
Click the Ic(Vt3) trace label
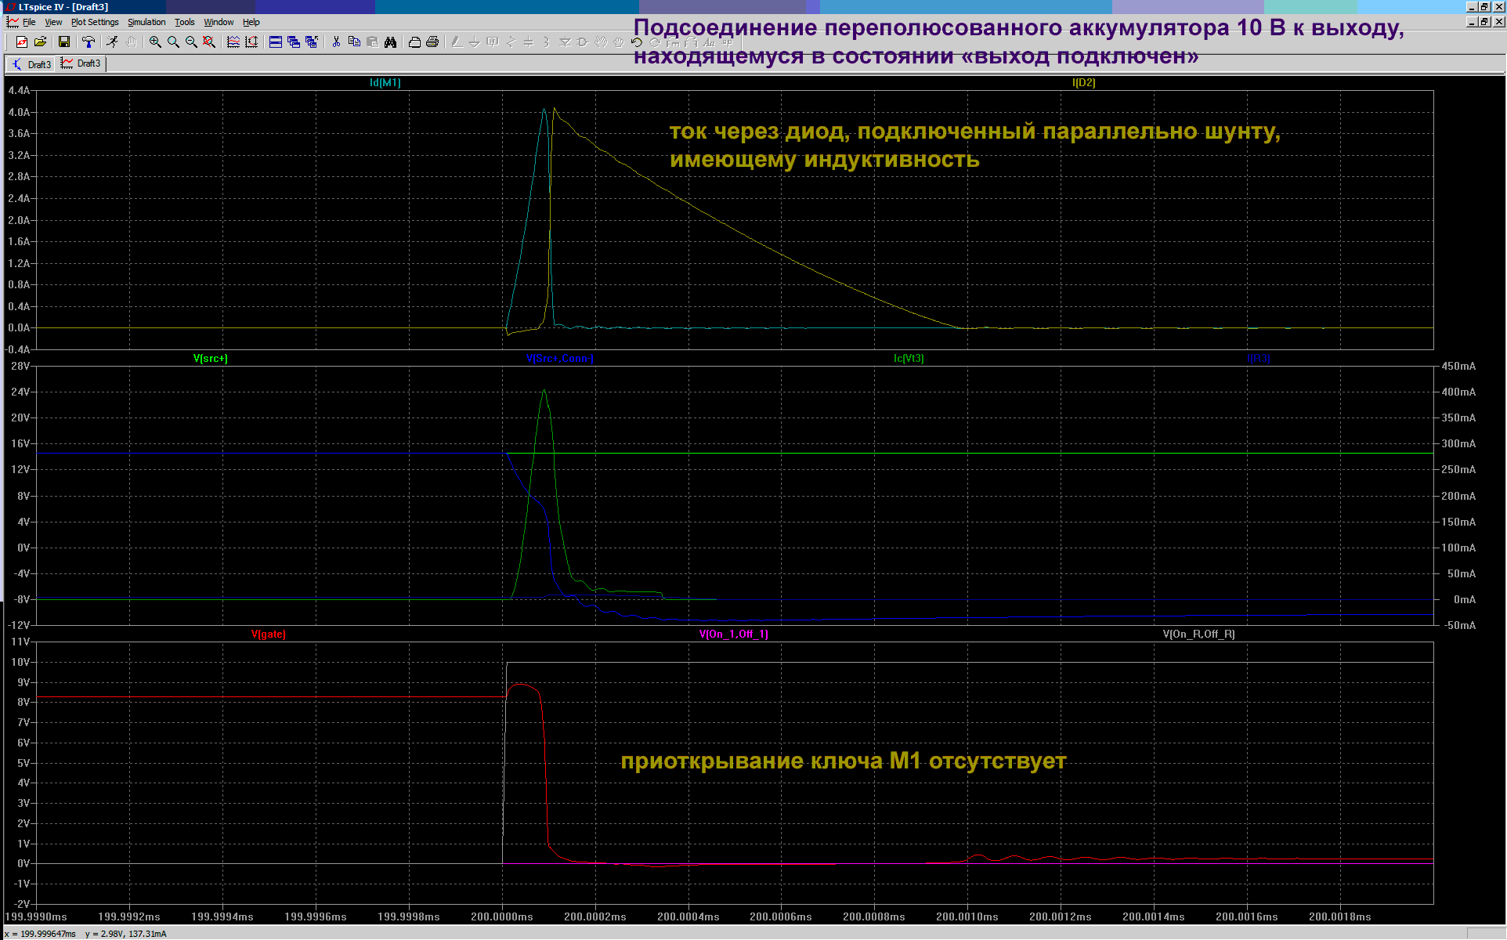click(909, 358)
